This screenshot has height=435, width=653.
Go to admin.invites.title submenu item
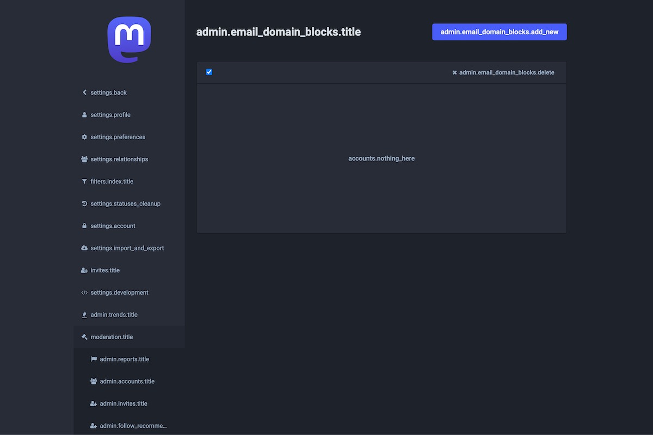pyautogui.click(x=124, y=404)
